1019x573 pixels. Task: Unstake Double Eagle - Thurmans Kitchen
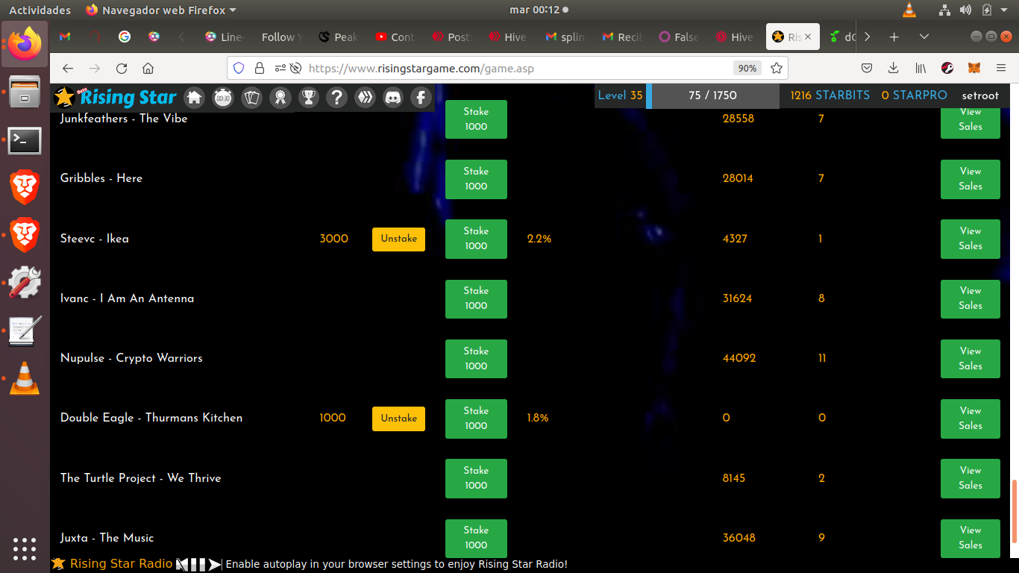pos(398,419)
